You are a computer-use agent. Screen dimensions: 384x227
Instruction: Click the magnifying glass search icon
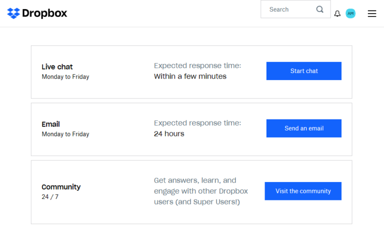tap(320, 9)
